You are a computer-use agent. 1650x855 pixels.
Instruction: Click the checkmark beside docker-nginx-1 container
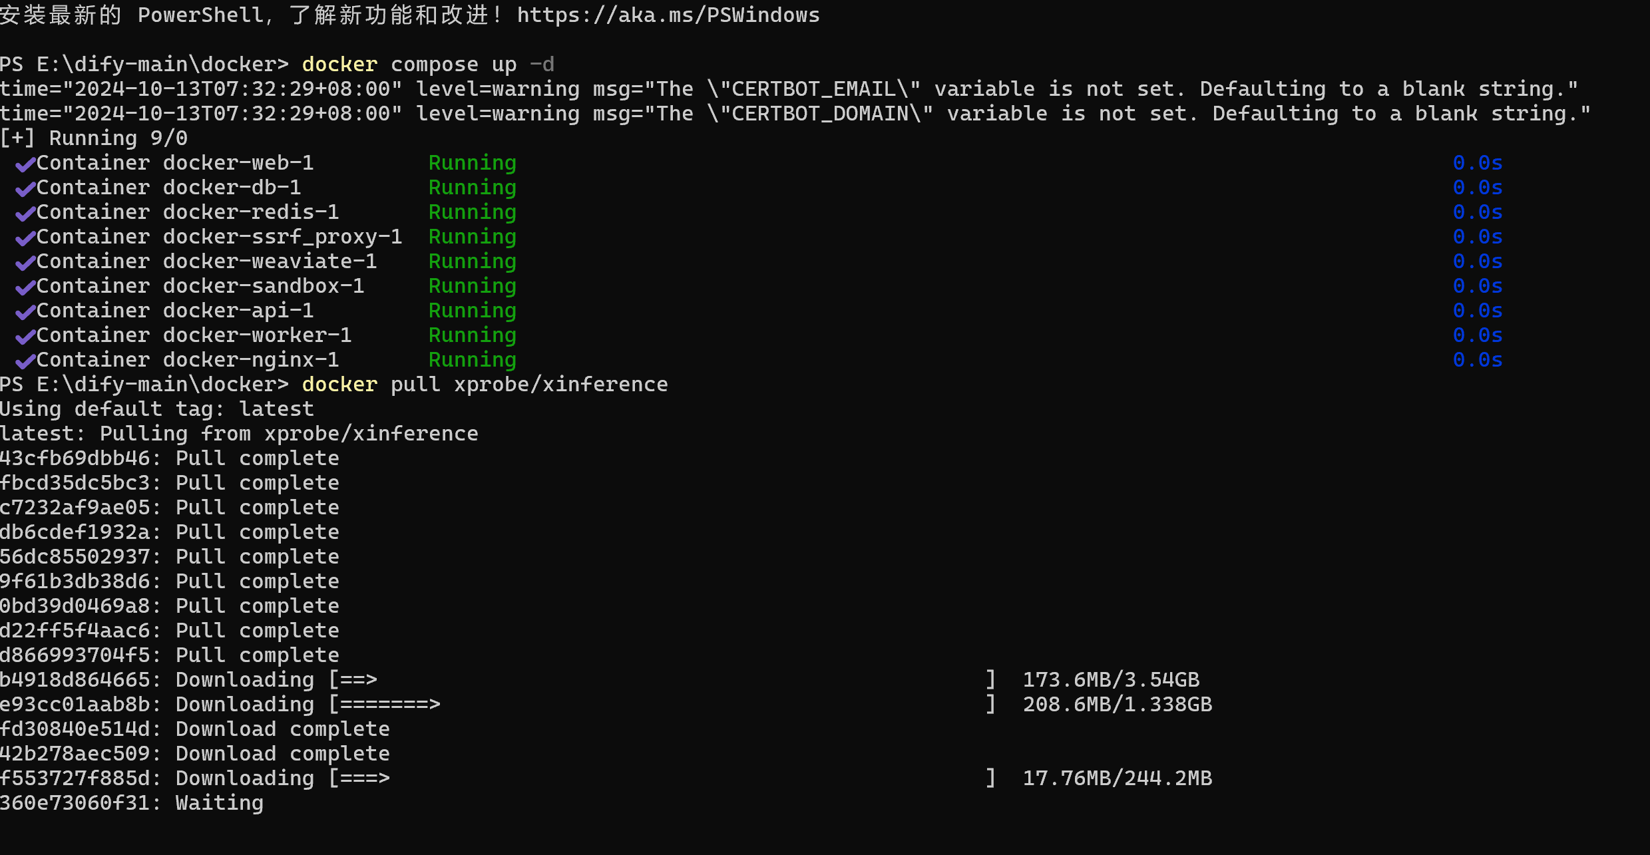coord(25,361)
